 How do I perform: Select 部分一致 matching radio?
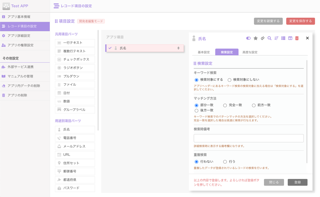click(196, 105)
